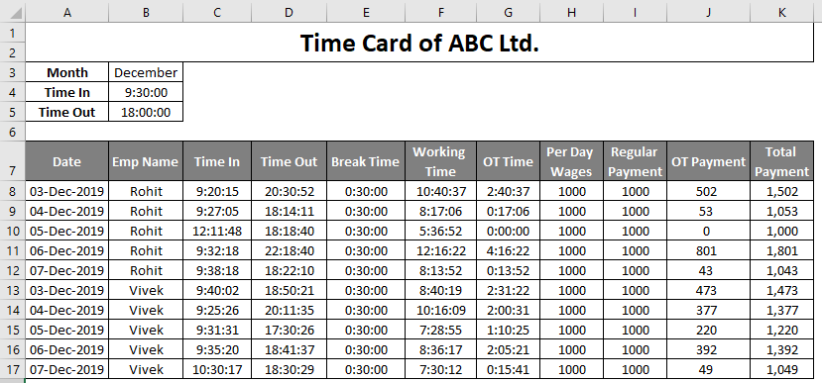
Task: Click total payment '1,377'
Action: (x=781, y=311)
